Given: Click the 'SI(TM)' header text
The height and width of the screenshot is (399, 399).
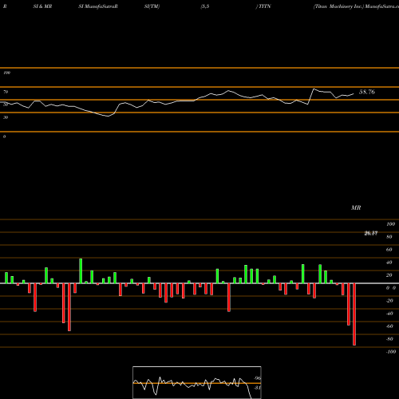Looking at the screenshot, I should [x=152, y=6].
